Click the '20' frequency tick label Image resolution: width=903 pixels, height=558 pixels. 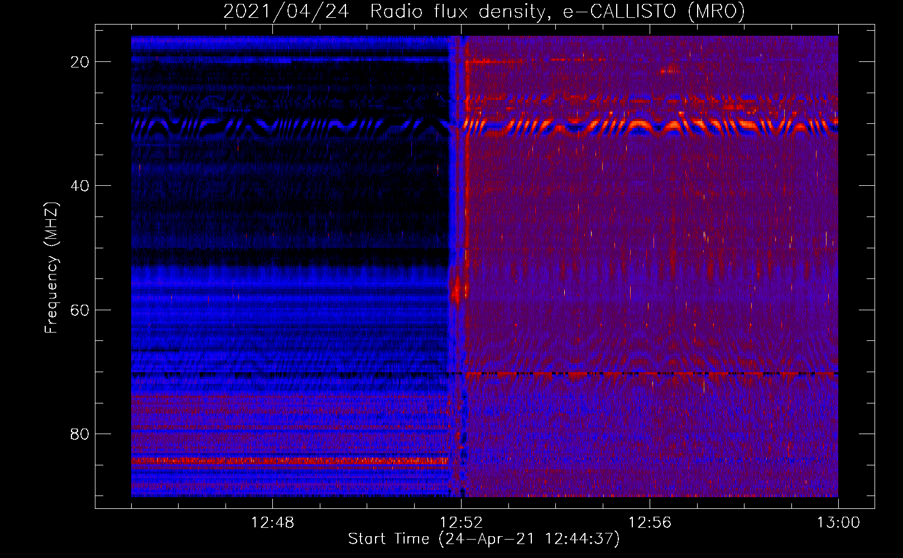(80, 62)
